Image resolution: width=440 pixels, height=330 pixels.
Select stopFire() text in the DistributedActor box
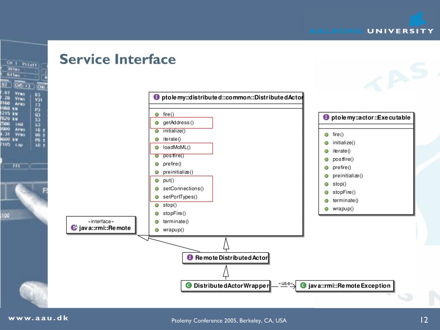click(174, 213)
